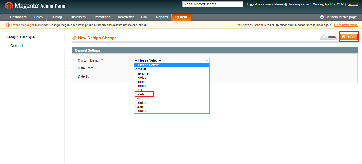
Task: Click the Date To label
Action: [83, 76]
